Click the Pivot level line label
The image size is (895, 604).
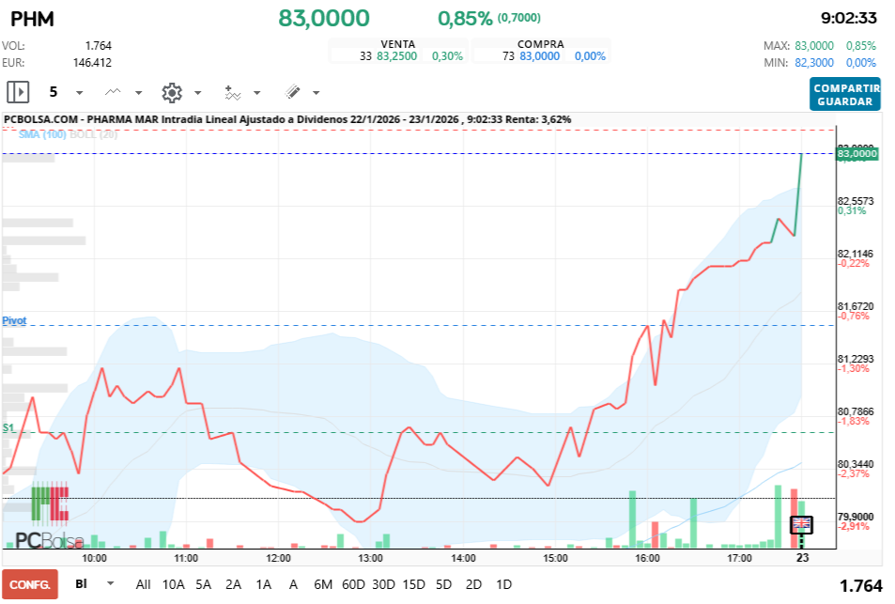click(x=14, y=320)
